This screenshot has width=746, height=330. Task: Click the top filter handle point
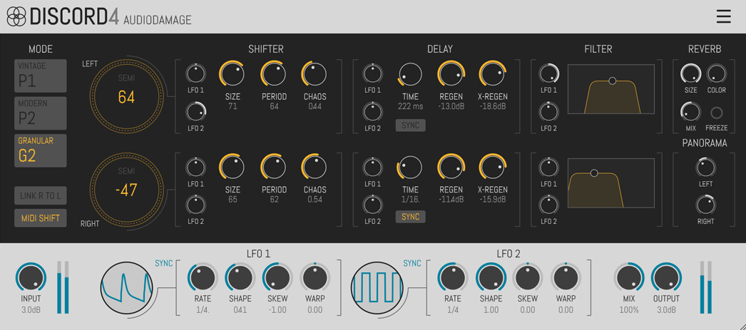pyautogui.click(x=612, y=81)
